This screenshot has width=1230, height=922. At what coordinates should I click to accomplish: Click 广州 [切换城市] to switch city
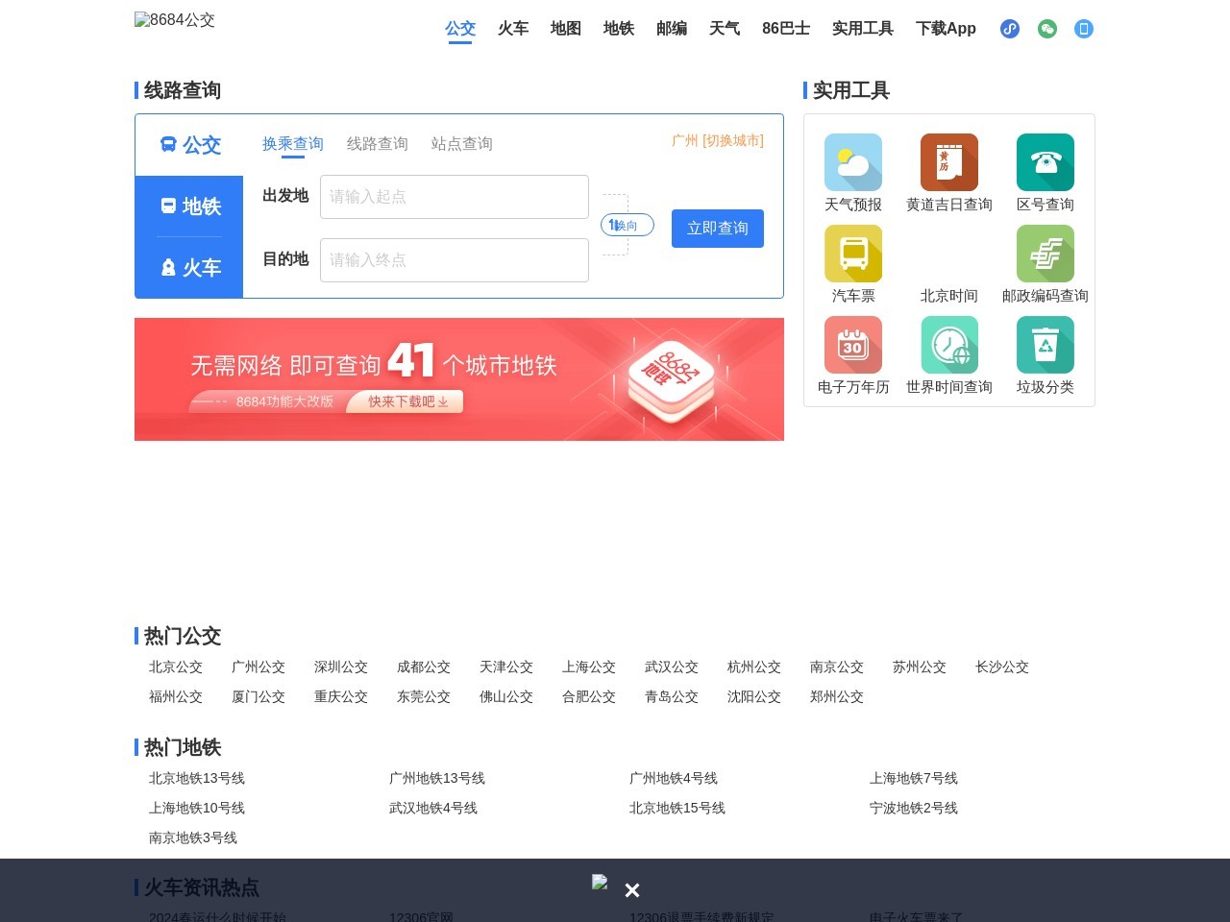point(718,140)
